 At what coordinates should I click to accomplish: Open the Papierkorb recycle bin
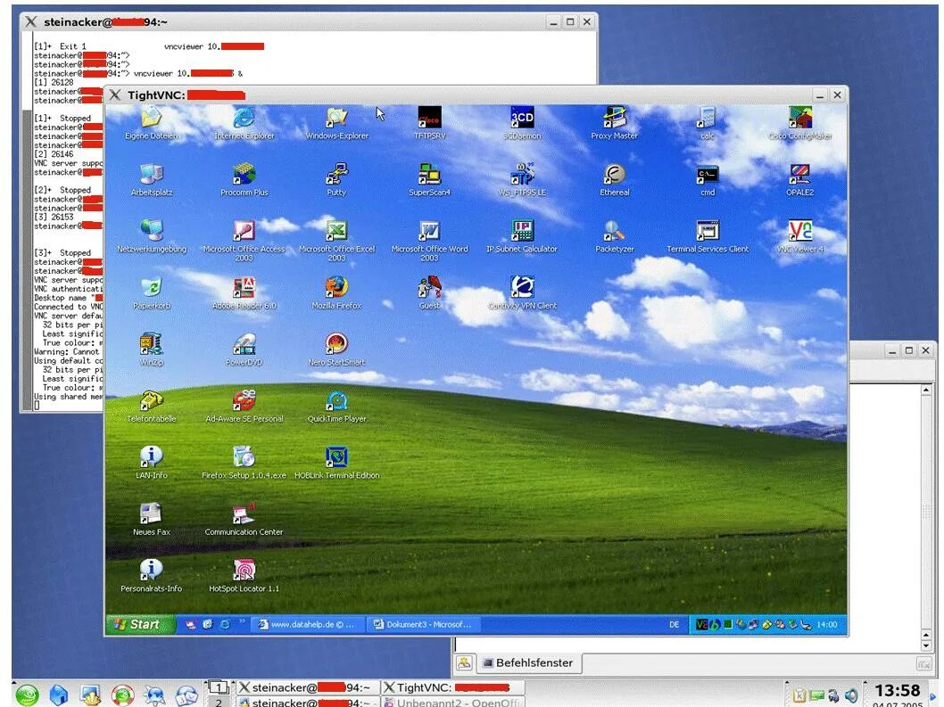coord(151,288)
